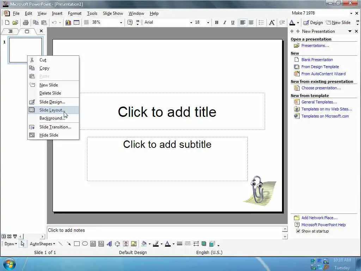Open the 3-D Style options
This screenshot has width=361, height=271.
(x=212, y=244)
